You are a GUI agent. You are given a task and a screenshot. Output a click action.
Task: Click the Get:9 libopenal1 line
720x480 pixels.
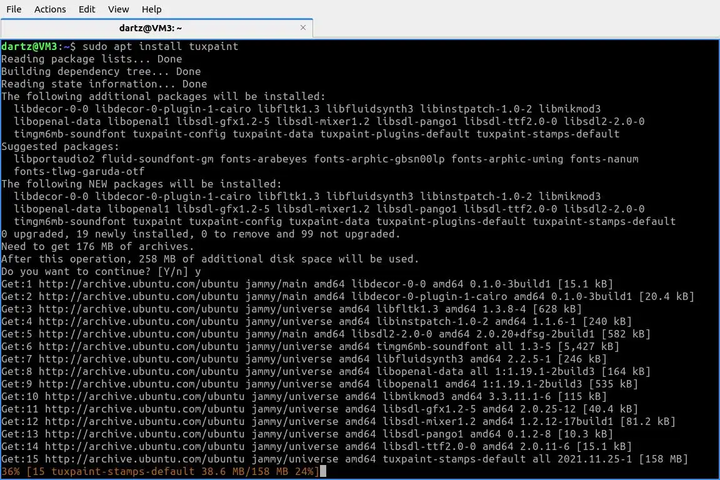[319, 384]
